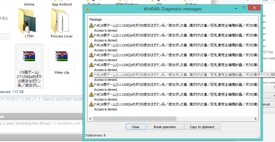Viewport: 275px width, 142px height.
Task: Maximize the WinRAR Diagnostic messages window
Action: (244, 8)
